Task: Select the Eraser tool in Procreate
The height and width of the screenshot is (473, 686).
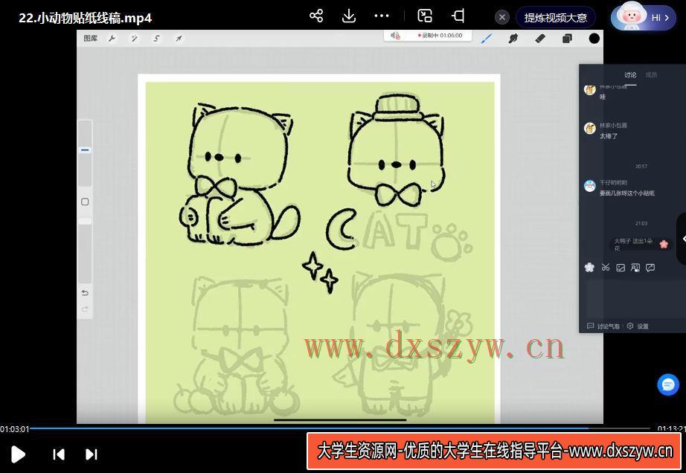Action: click(x=540, y=39)
